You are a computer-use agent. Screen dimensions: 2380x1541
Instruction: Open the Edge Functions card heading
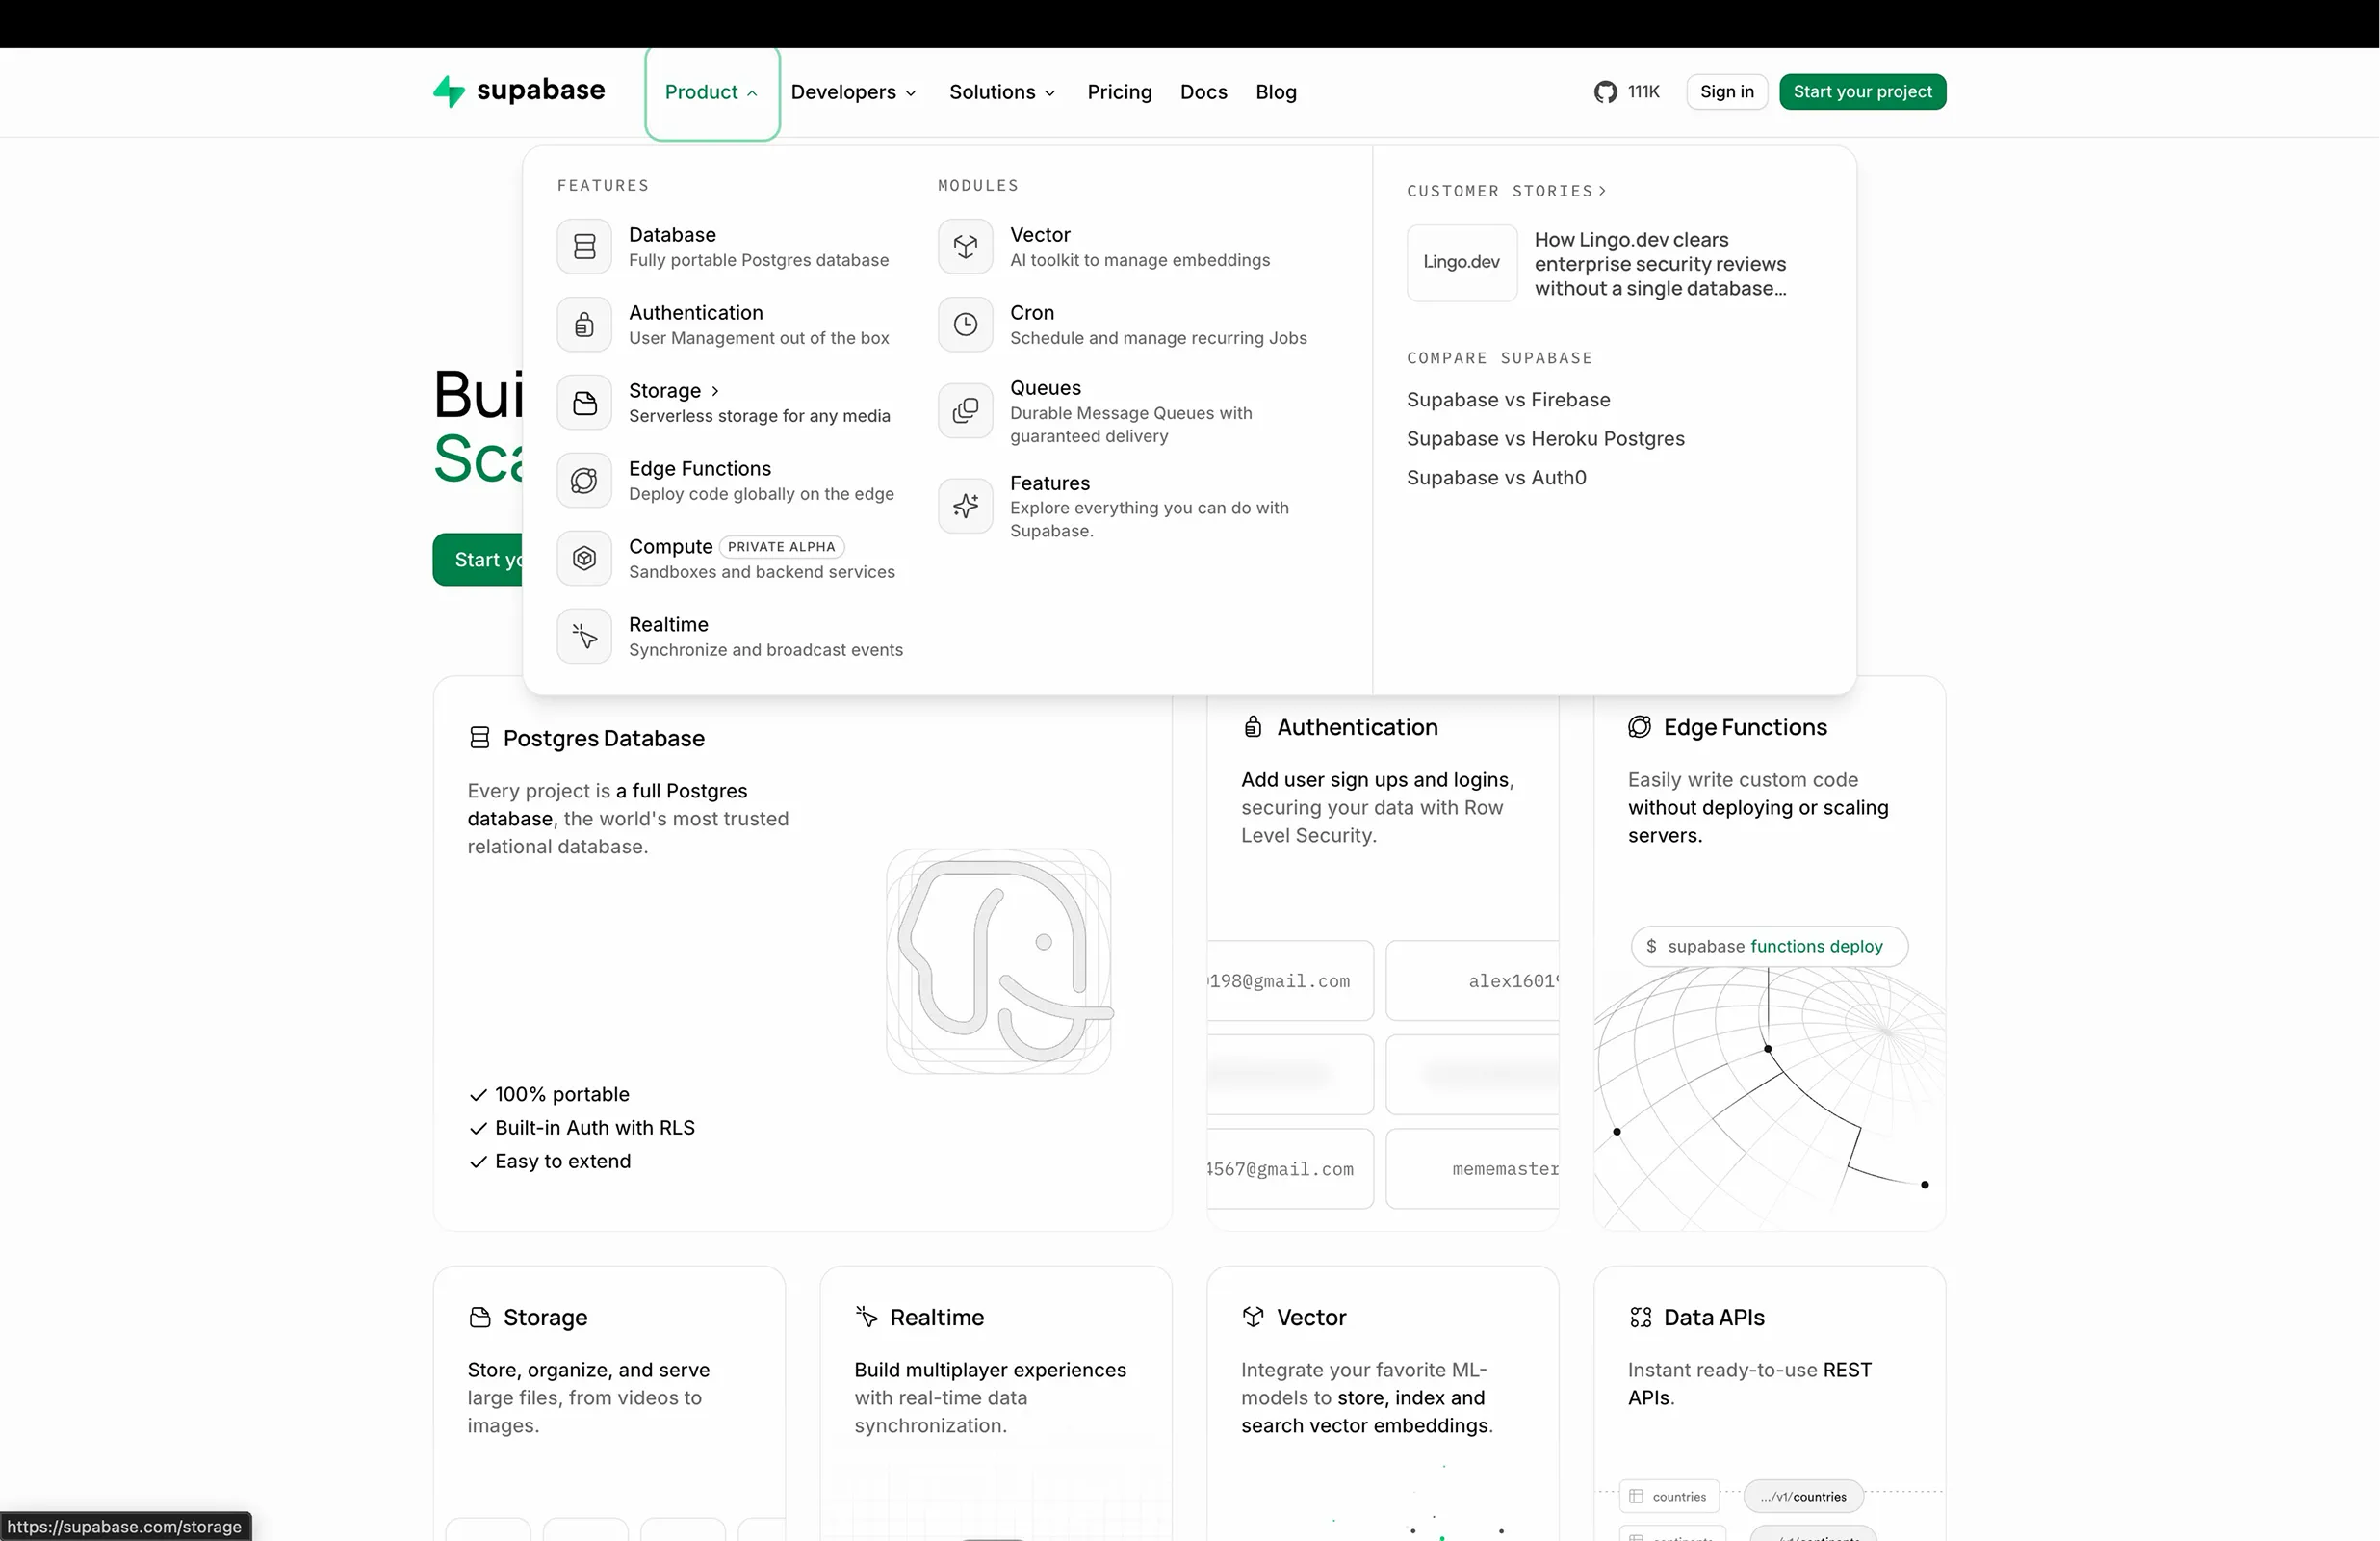pos(1744,727)
